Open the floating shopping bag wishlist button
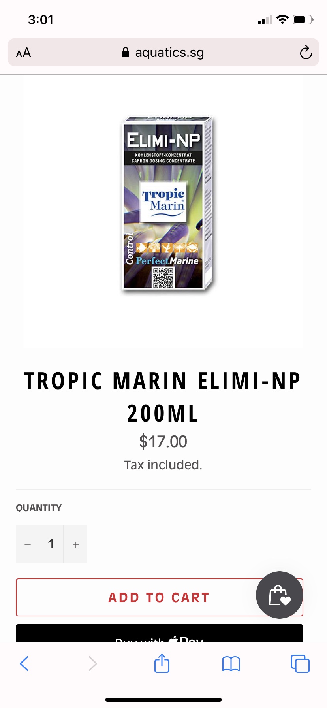The height and width of the screenshot is (708, 327). 280,595
